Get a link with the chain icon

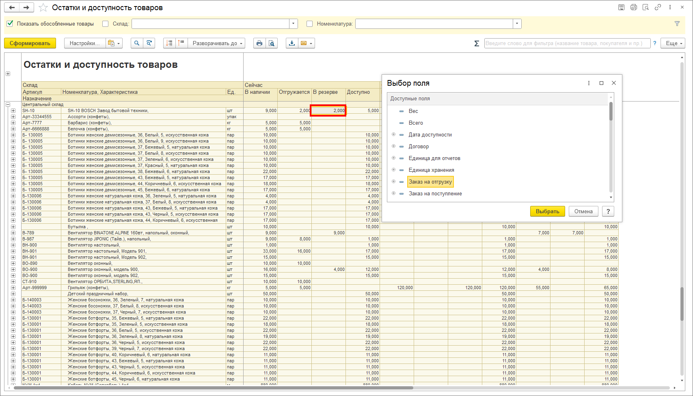tap(658, 7)
